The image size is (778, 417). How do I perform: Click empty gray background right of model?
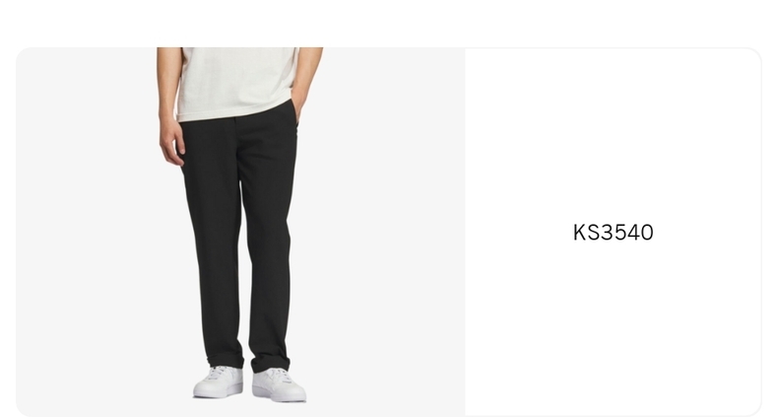387,232
